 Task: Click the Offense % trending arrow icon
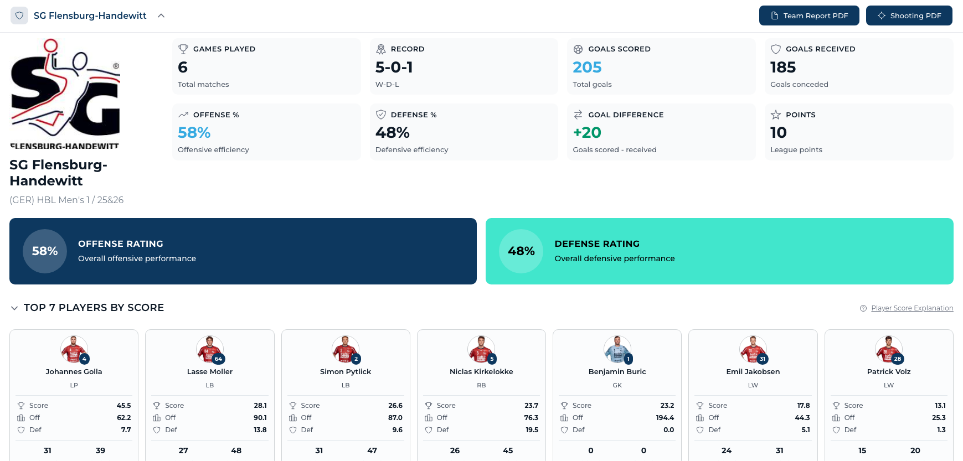click(183, 115)
